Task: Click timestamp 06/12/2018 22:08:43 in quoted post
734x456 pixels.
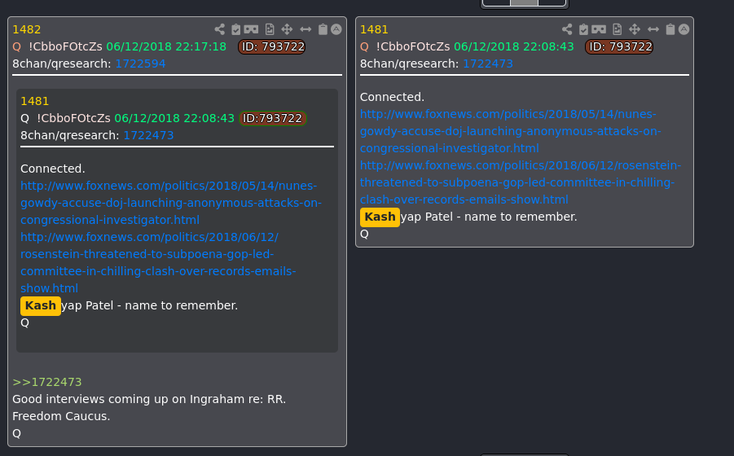Action: [174, 118]
